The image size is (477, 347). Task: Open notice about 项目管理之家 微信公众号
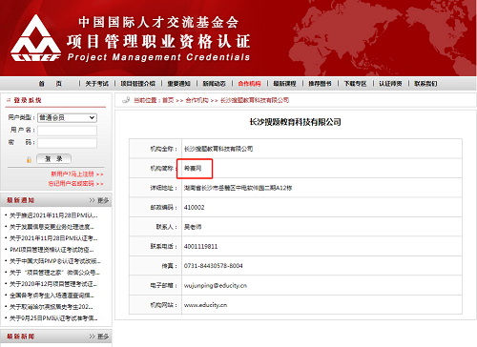tap(54, 273)
